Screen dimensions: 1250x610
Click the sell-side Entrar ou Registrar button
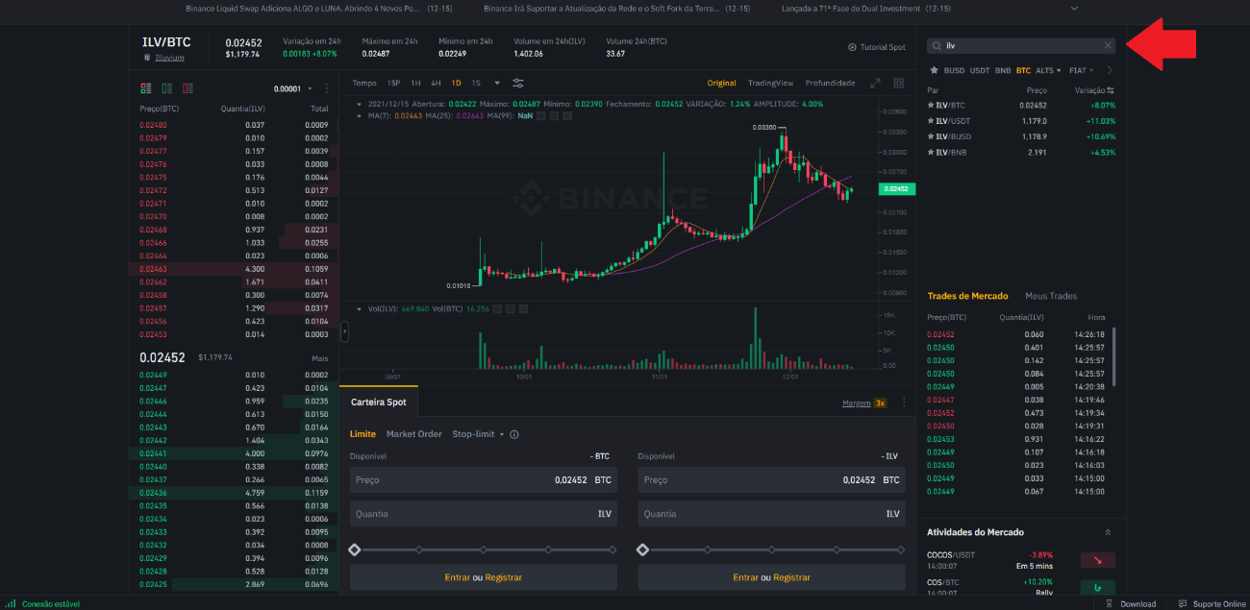click(772, 577)
